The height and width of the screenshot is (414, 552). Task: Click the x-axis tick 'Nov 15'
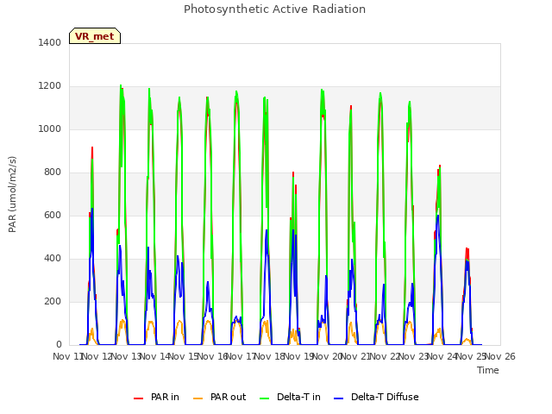(x=184, y=356)
